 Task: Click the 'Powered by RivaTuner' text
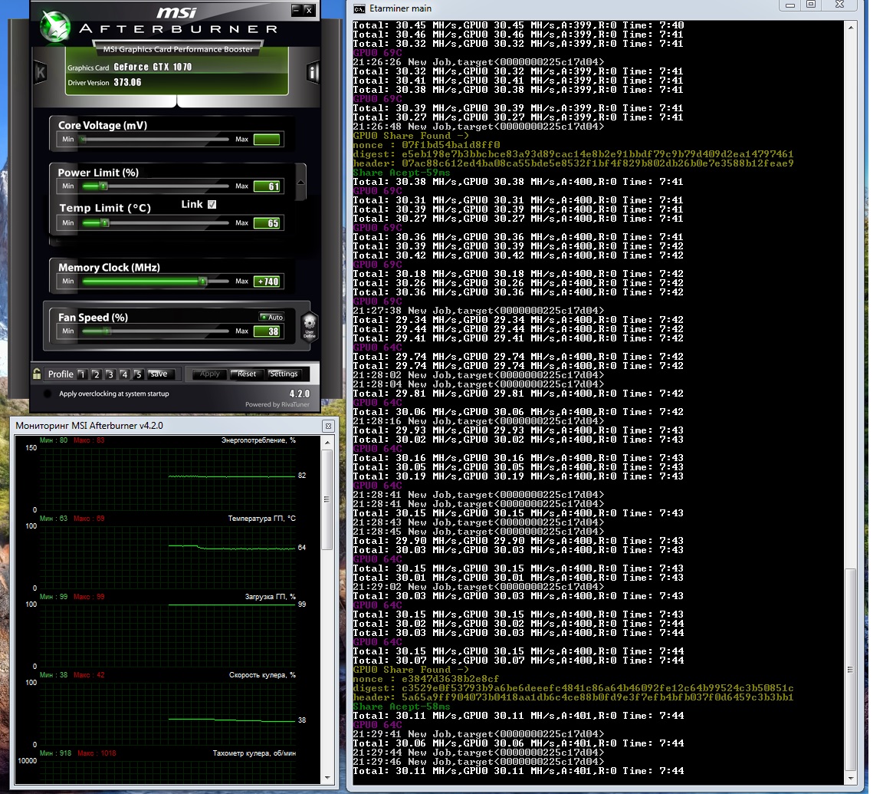[x=277, y=404]
